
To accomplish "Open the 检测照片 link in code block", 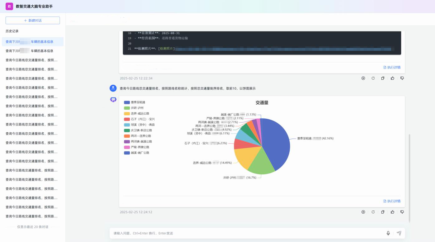I will 167,49.
